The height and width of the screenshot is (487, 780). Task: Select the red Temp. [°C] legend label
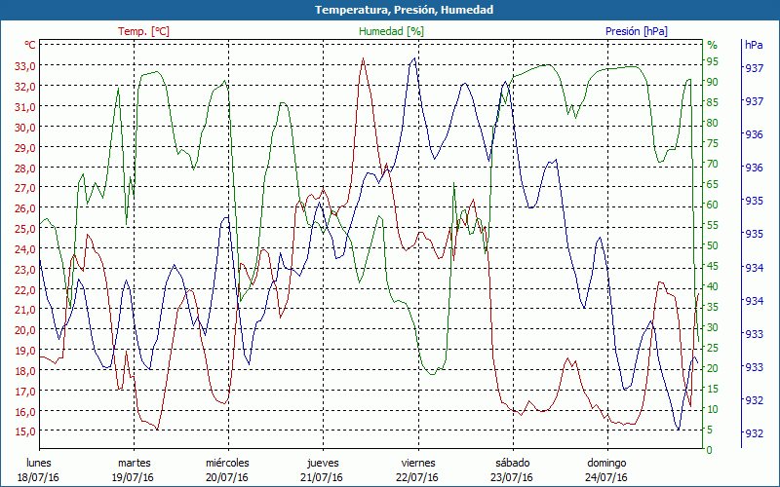point(143,31)
